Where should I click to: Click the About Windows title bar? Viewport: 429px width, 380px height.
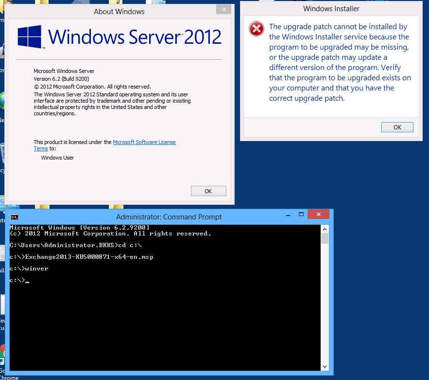pyautogui.click(x=119, y=12)
